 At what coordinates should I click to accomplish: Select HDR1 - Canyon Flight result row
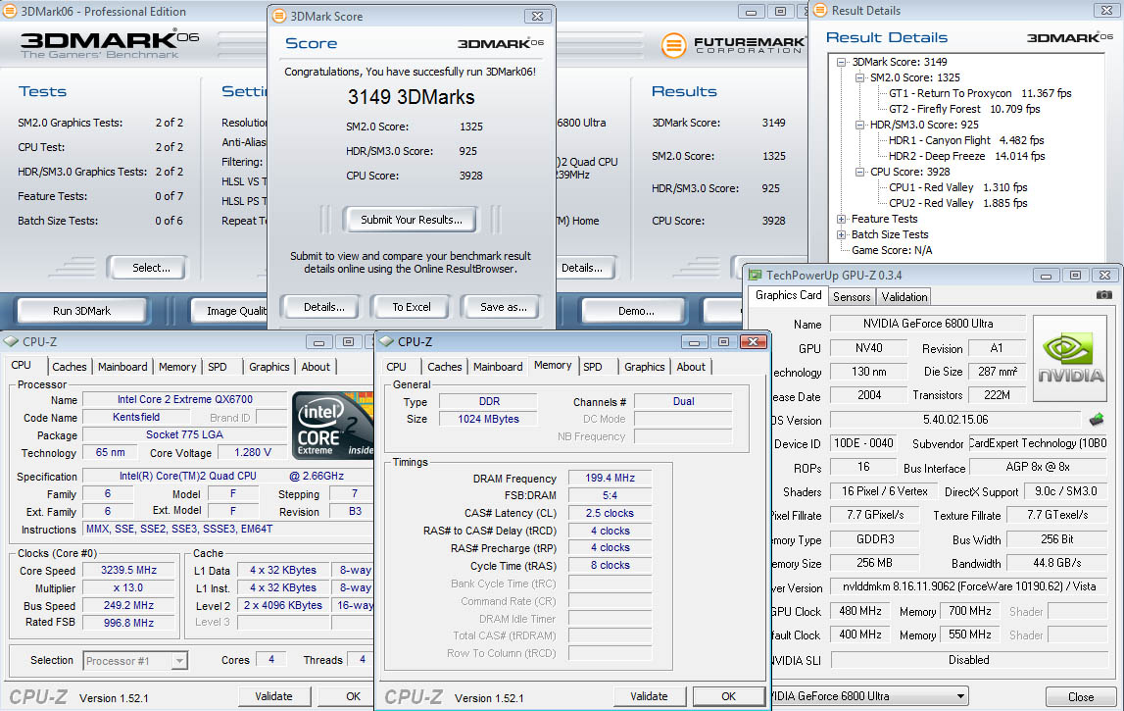click(966, 140)
